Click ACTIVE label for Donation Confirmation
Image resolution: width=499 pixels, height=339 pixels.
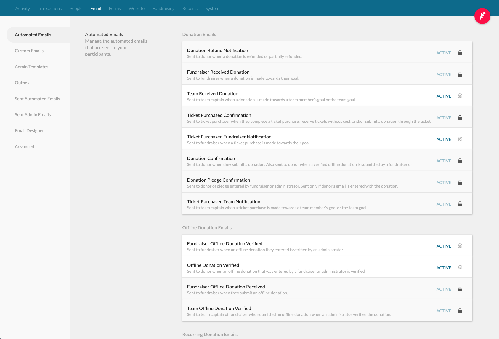[444, 161]
